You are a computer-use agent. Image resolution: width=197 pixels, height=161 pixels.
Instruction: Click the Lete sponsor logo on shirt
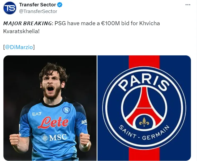pos(53,123)
